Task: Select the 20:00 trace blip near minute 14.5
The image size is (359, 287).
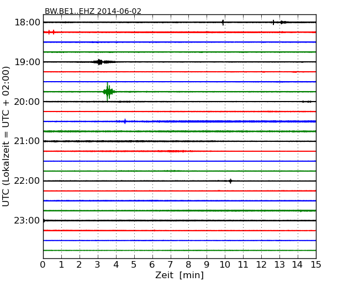Action: pyautogui.click(x=307, y=102)
